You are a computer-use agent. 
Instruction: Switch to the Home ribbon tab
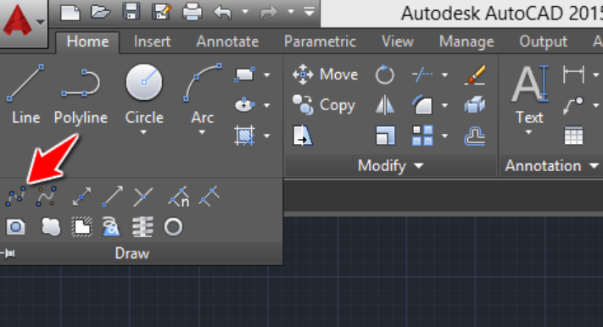(87, 42)
